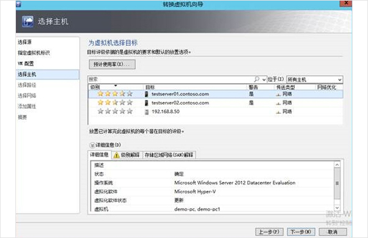Click the five-star rating of testserver01

(115, 94)
